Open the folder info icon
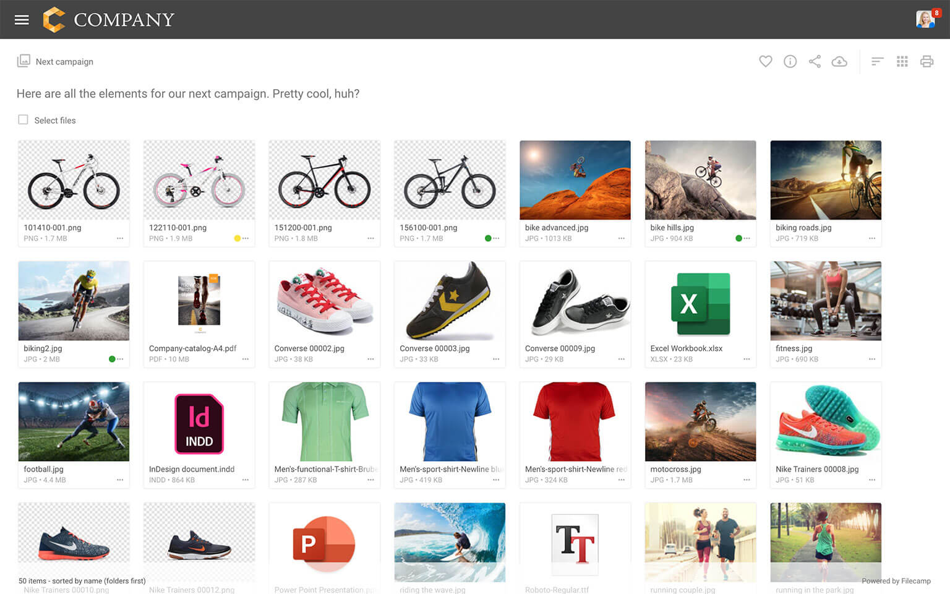Screen dimensions: 950x594 (x=790, y=61)
